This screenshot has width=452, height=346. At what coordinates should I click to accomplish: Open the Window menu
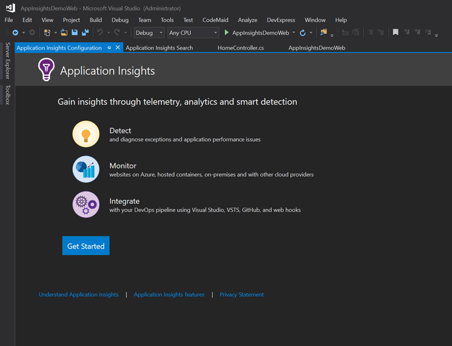point(315,20)
